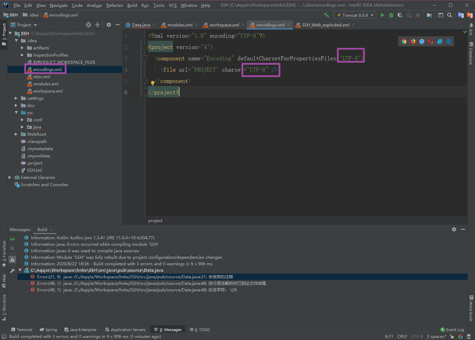This screenshot has height=340, width=475.
Task: Expand the inspectionProfiles folder
Action: click(x=22, y=55)
